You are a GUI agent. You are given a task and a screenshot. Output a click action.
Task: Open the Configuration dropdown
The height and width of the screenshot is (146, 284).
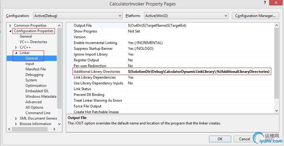point(78,16)
